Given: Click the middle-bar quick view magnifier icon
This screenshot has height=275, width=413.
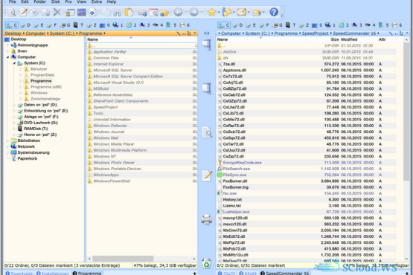Looking at the screenshot, I should 207,132.
